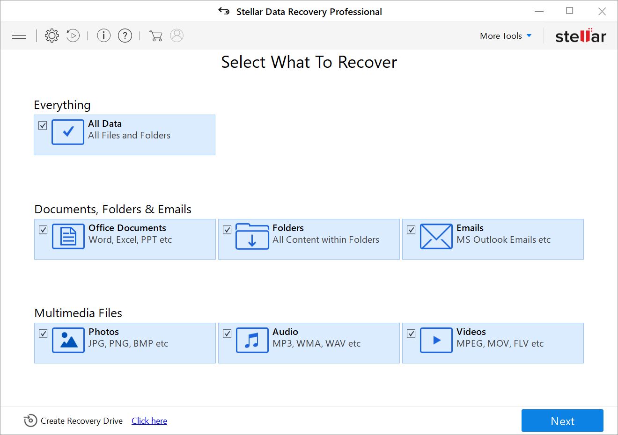The height and width of the screenshot is (435, 618).
Task: Click the 'All Files and Folders' text
Action: pos(129,135)
